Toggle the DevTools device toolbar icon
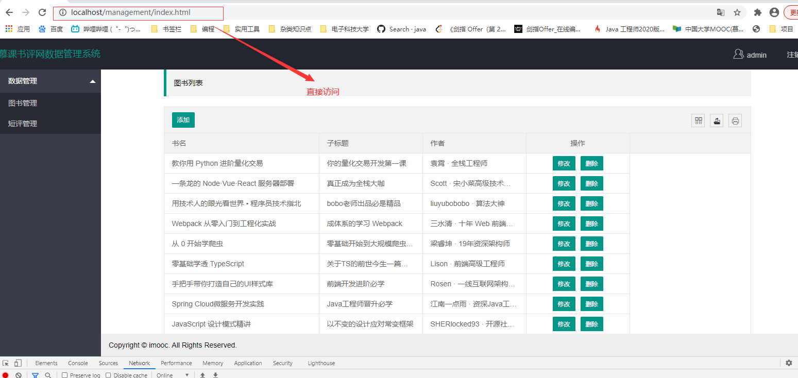The height and width of the screenshot is (378, 798). [x=18, y=363]
